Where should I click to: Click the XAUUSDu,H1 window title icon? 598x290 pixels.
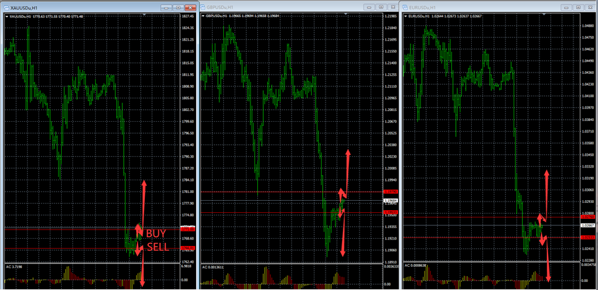tap(6, 6)
